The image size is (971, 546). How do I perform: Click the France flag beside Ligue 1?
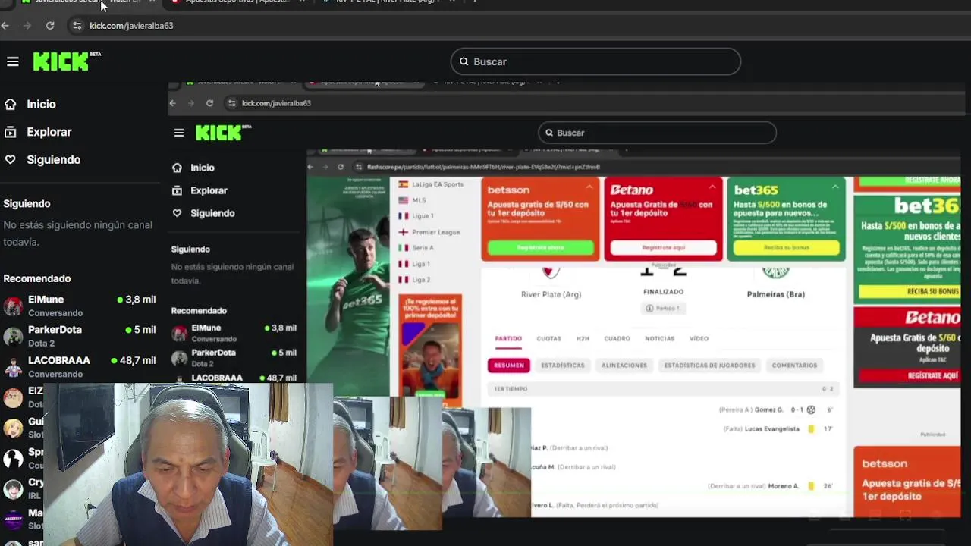click(404, 216)
